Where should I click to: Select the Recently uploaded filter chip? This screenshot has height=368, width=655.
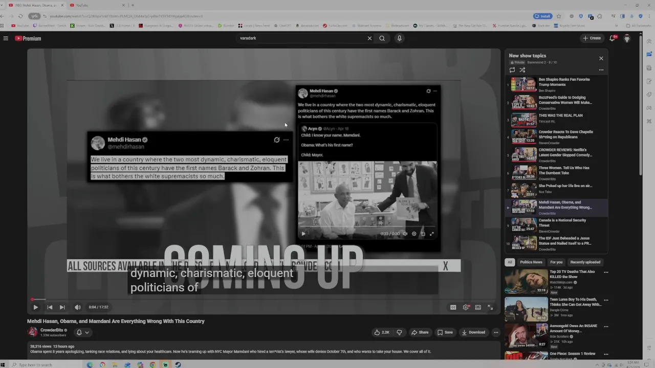pos(585,262)
